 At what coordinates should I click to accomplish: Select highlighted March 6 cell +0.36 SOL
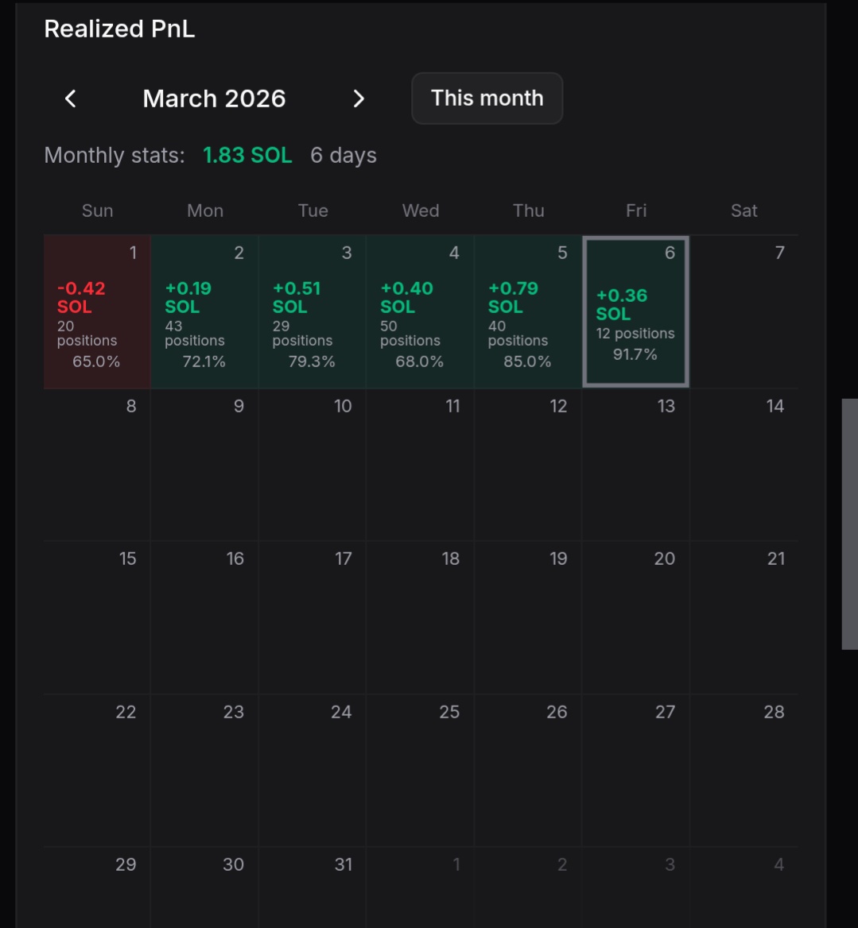click(636, 311)
